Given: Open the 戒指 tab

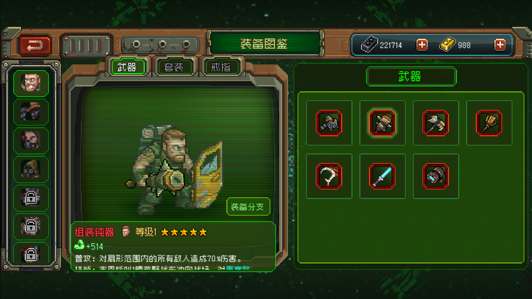Looking at the screenshot, I should coord(221,67).
